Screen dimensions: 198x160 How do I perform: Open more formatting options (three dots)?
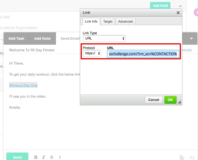(x=60, y=157)
